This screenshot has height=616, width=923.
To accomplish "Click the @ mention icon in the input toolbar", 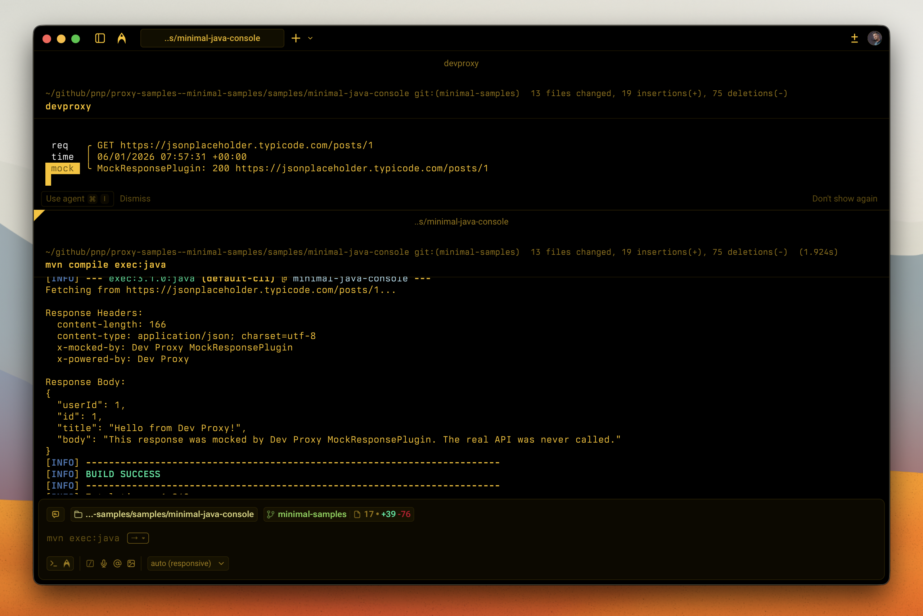I will [117, 563].
